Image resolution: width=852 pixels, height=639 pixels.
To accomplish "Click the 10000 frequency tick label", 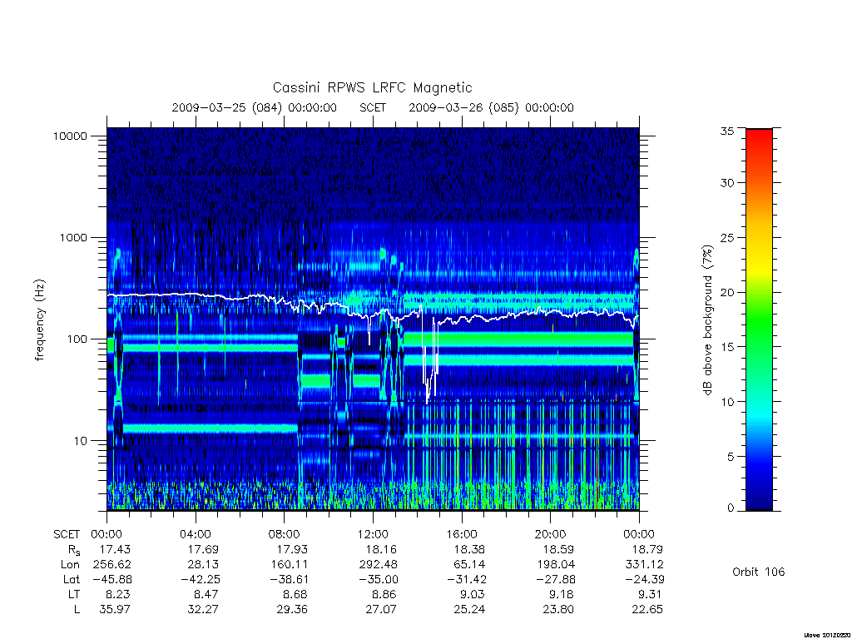I will click(70, 136).
